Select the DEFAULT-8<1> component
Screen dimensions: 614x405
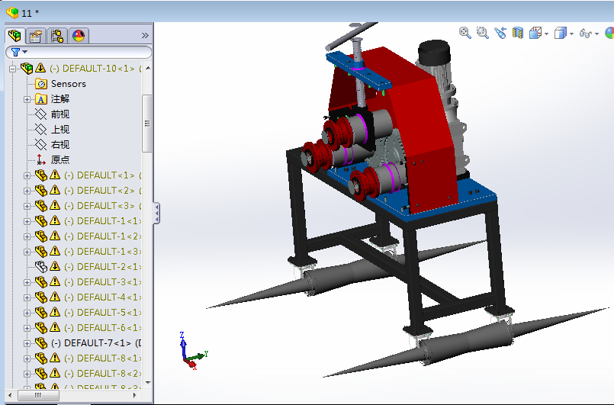103,358
